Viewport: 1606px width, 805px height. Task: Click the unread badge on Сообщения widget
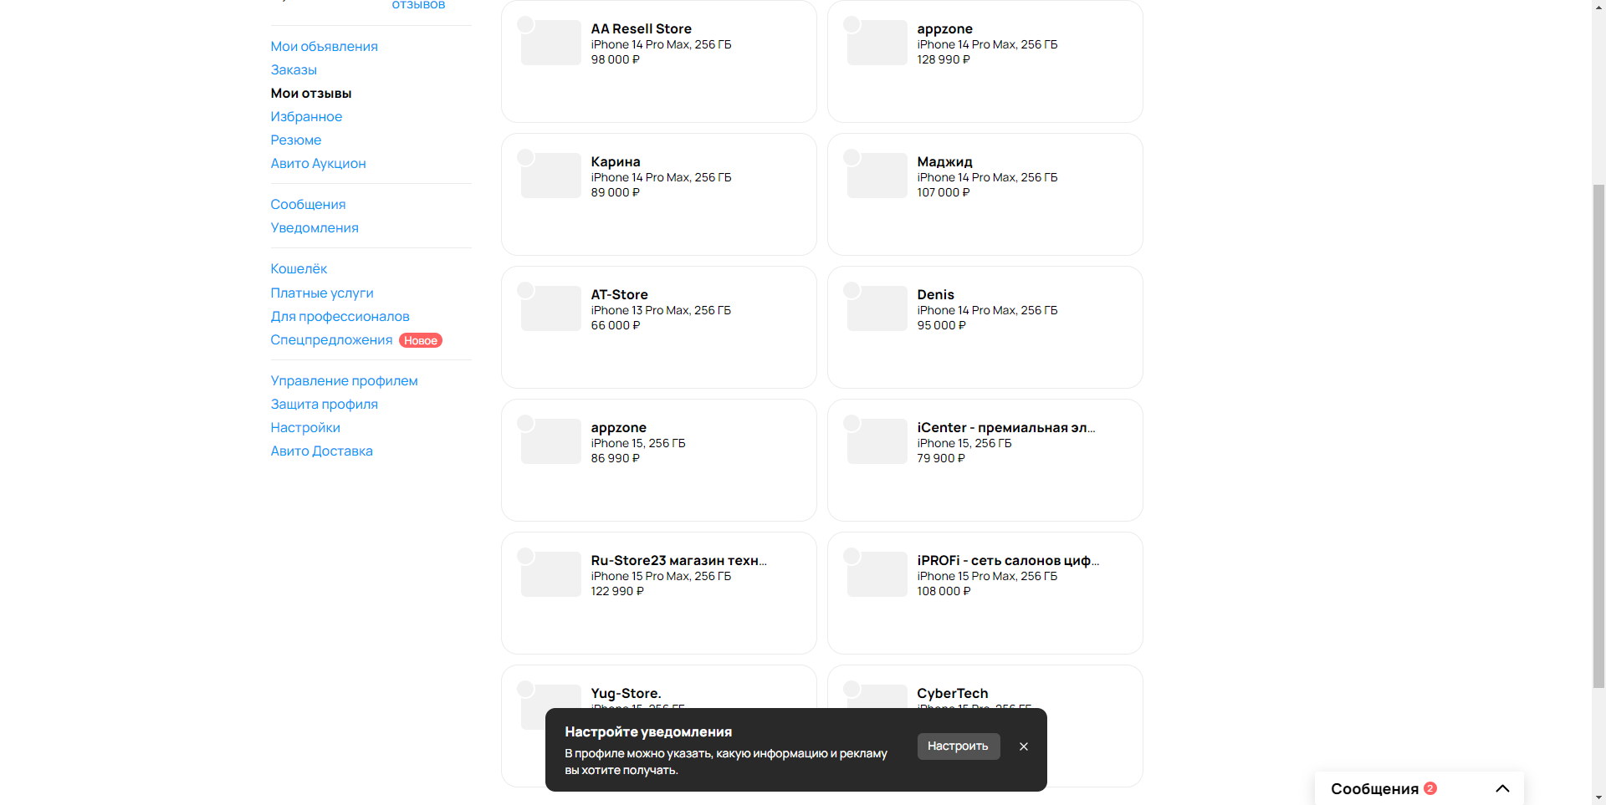coord(1430,788)
